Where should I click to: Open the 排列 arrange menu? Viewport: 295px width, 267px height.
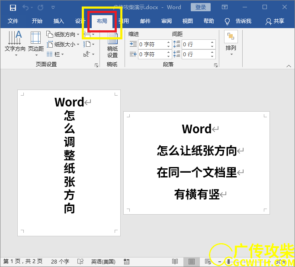point(231,43)
